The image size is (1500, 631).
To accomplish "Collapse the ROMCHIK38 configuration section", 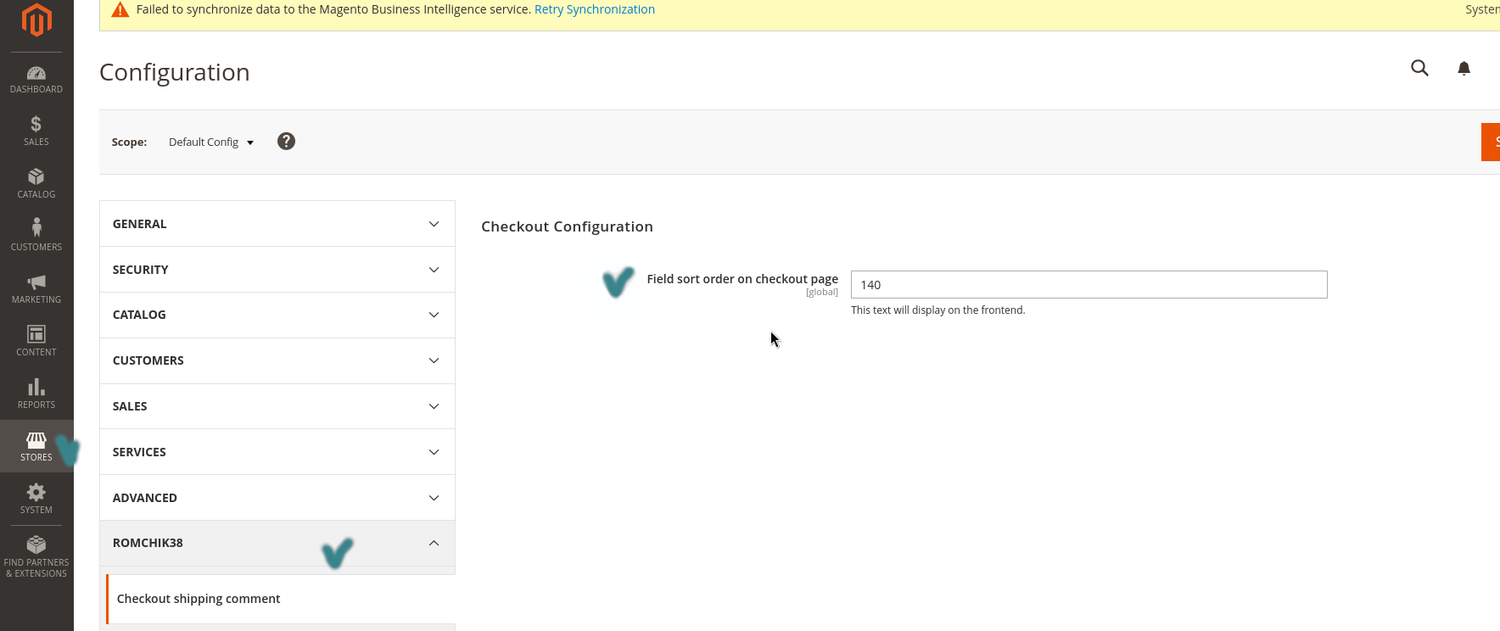I will pos(277,543).
